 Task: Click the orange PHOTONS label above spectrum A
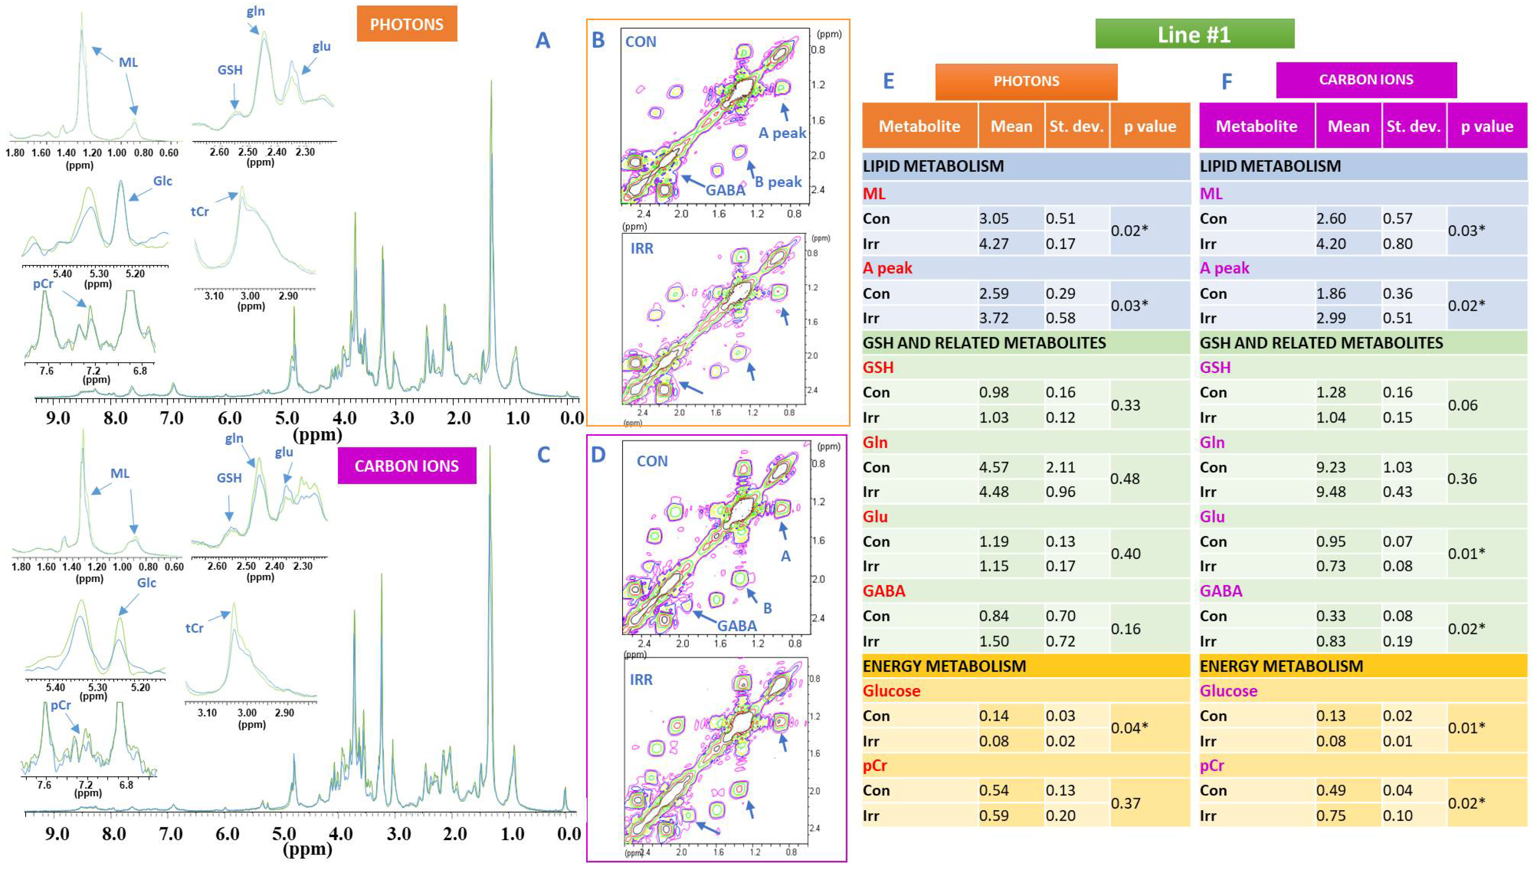pos(407,24)
